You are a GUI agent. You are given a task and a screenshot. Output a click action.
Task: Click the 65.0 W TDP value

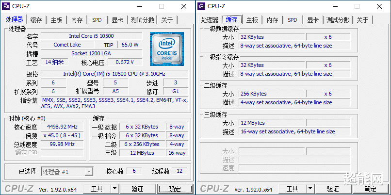pyautogui.click(x=130, y=45)
